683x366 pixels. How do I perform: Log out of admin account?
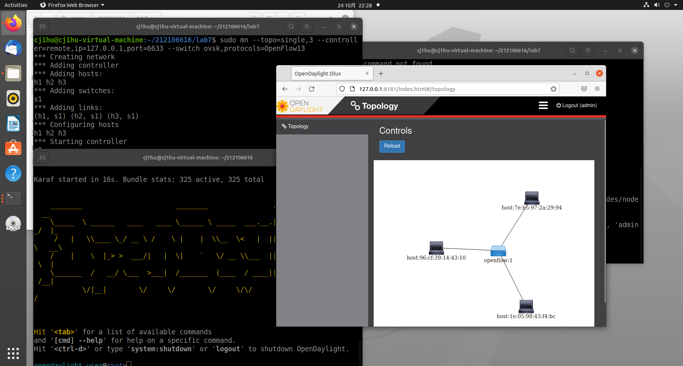pyautogui.click(x=576, y=105)
